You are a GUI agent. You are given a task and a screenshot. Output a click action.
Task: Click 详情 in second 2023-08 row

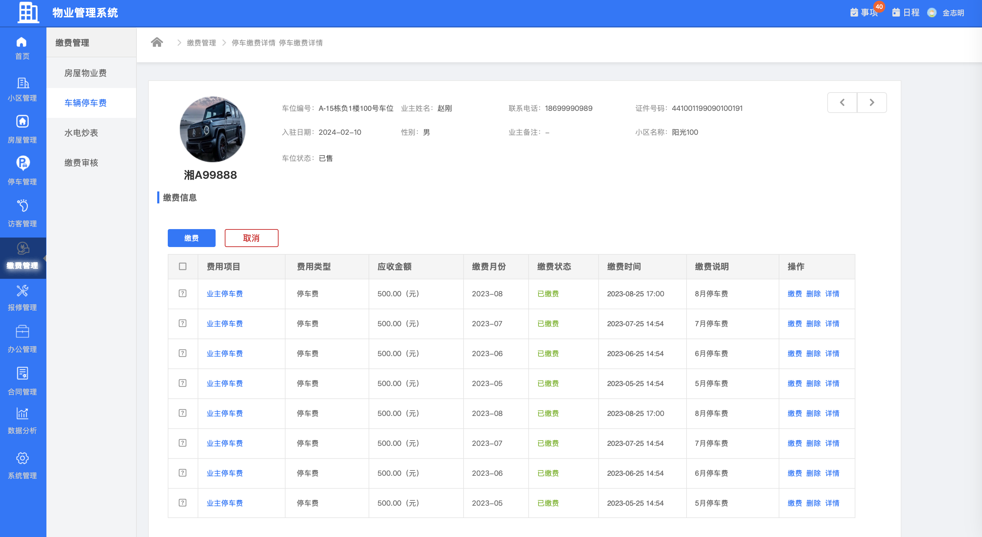(x=832, y=413)
